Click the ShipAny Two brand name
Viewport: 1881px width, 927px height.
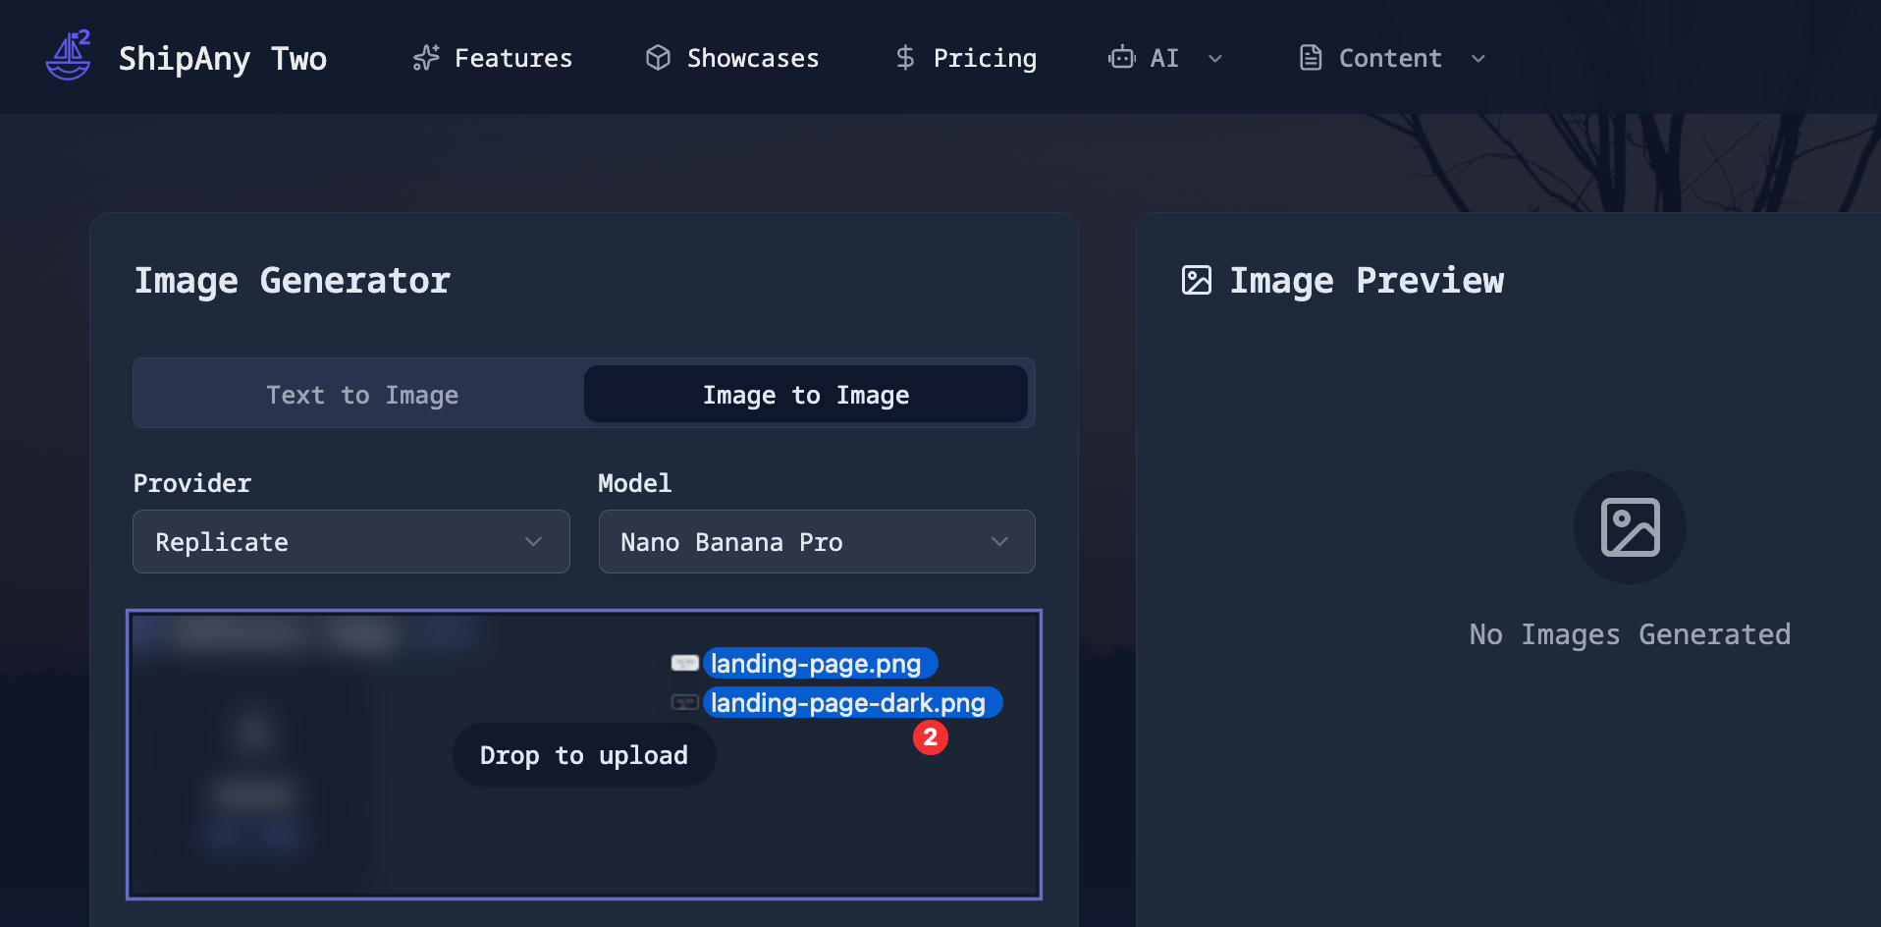point(223,58)
